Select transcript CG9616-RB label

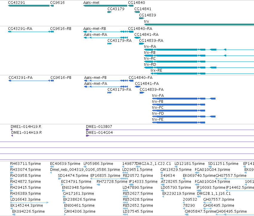(61, 29)
